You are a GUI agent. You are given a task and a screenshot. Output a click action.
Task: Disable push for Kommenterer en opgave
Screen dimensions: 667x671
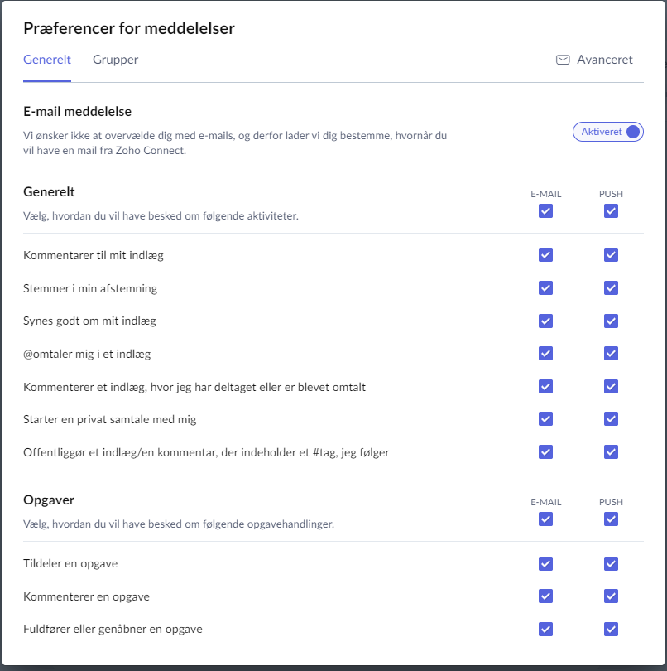(x=611, y=596)
